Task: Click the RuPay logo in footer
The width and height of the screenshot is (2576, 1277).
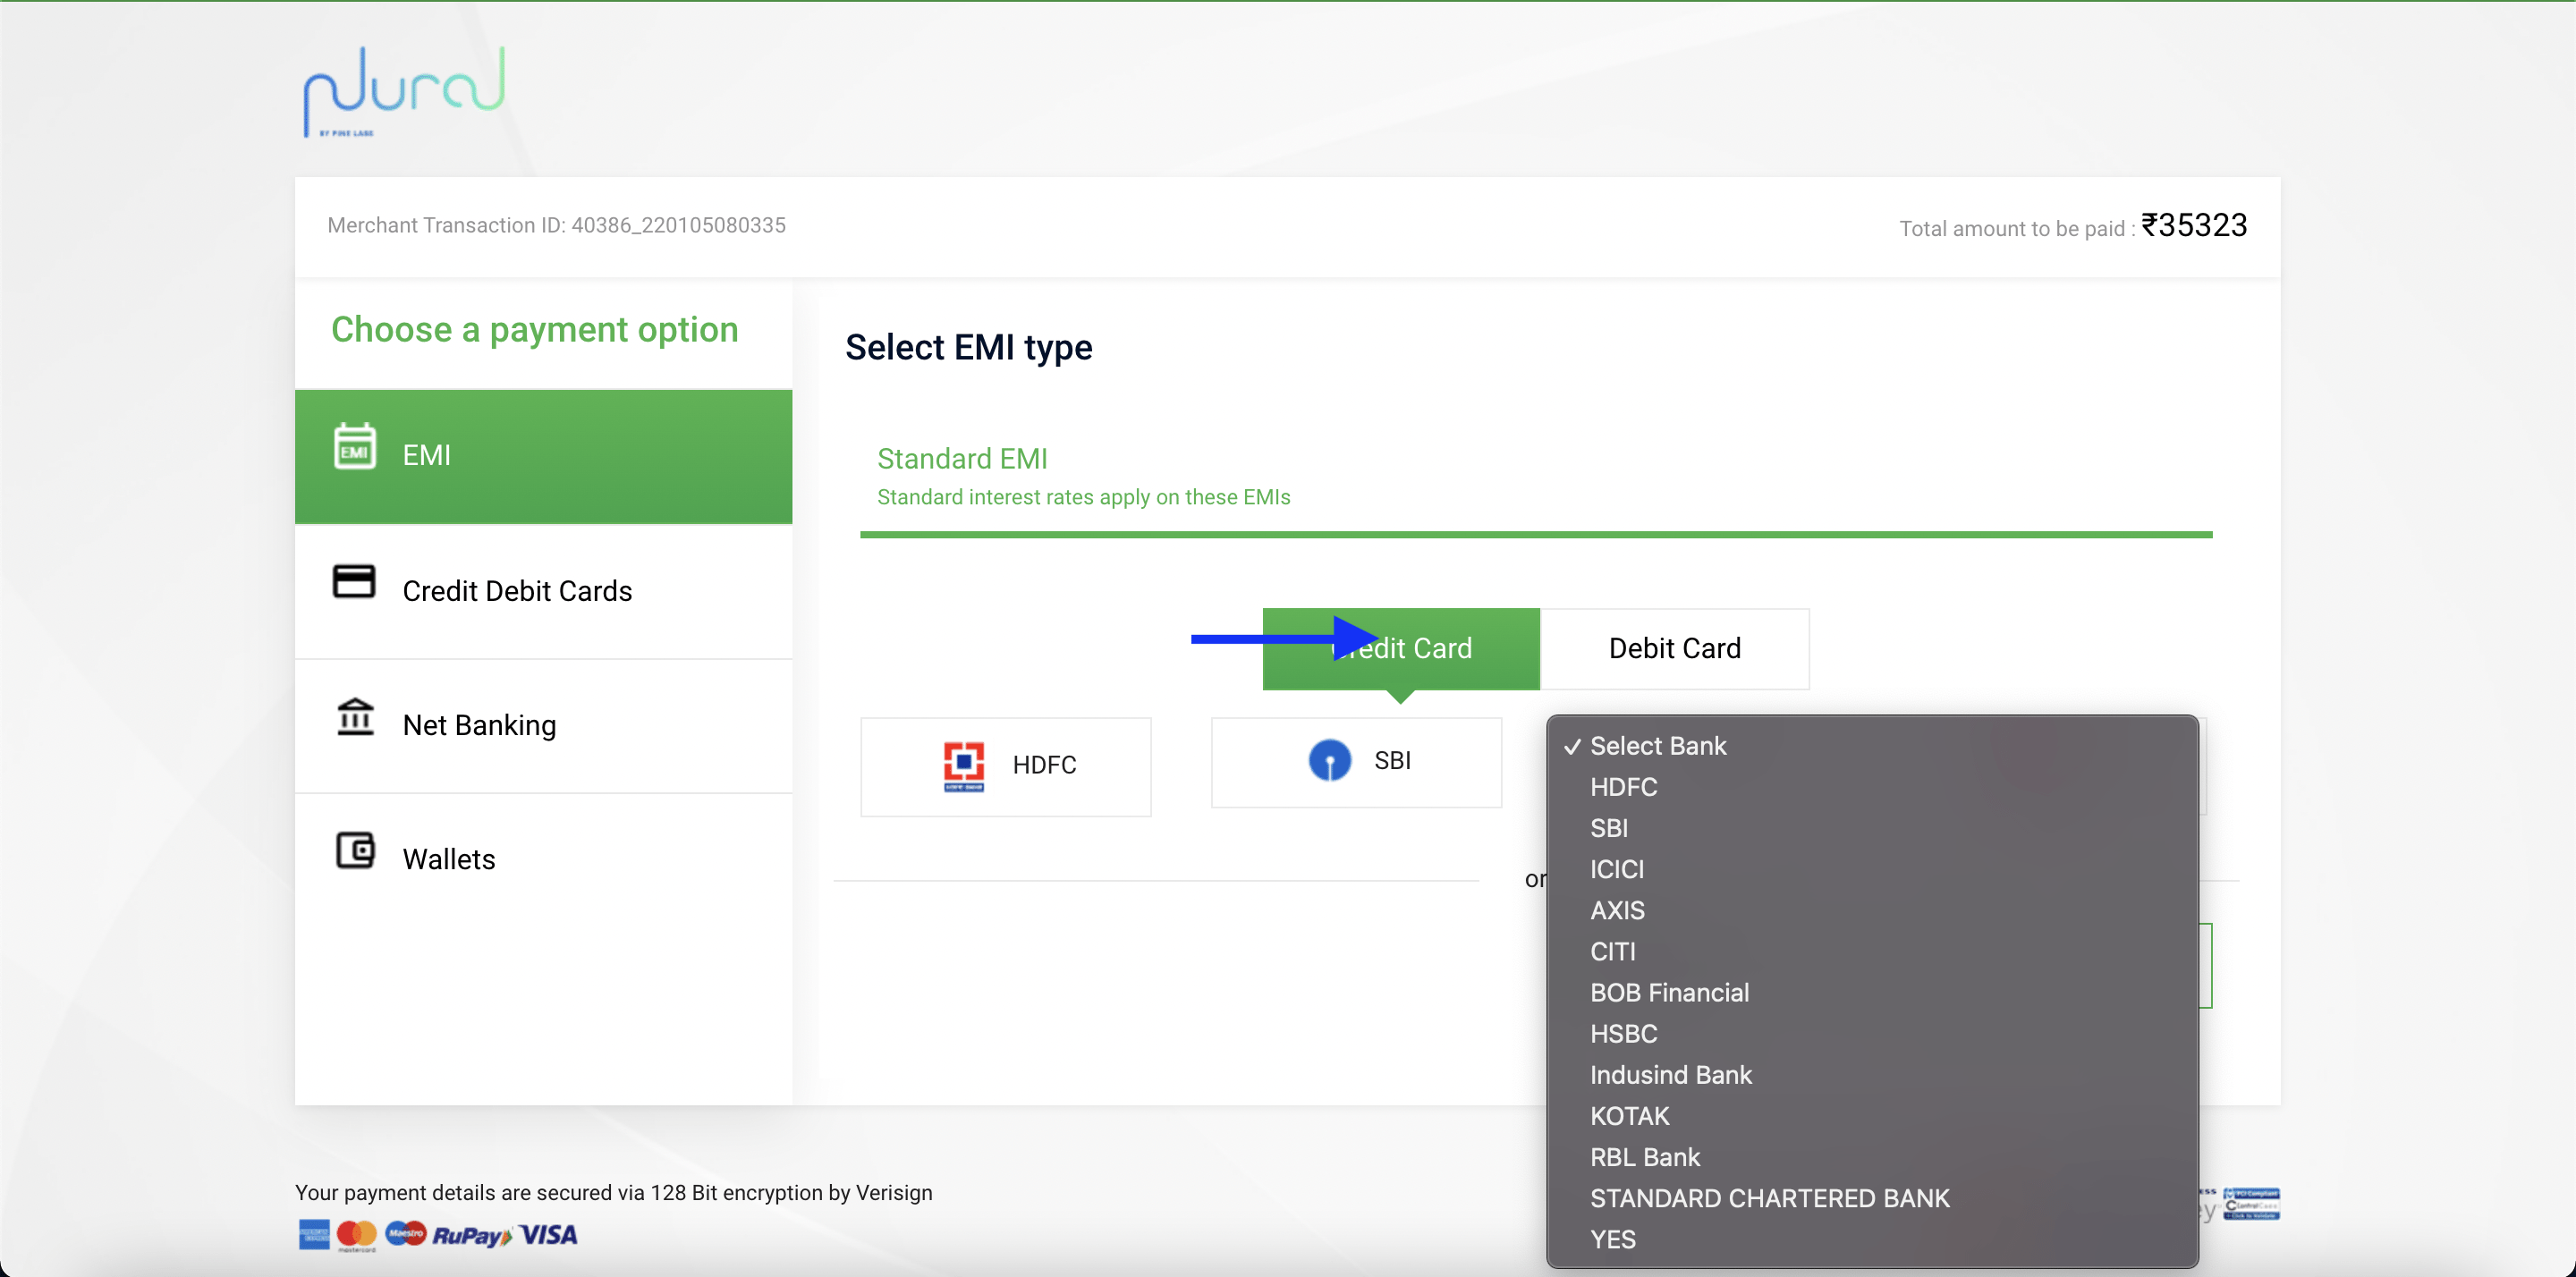Action: pos(471,1236)
